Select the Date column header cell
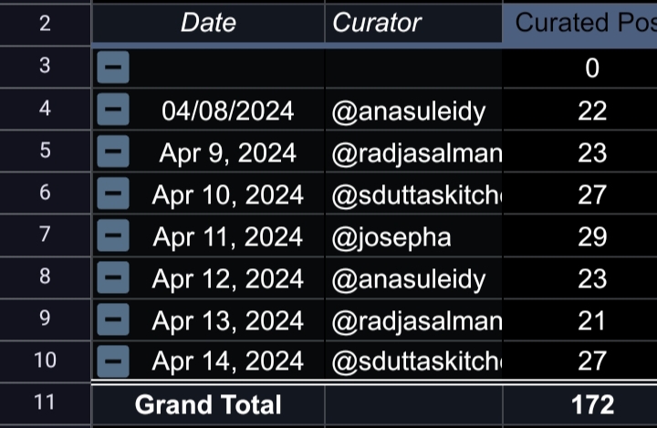 [x=208, y=23]
